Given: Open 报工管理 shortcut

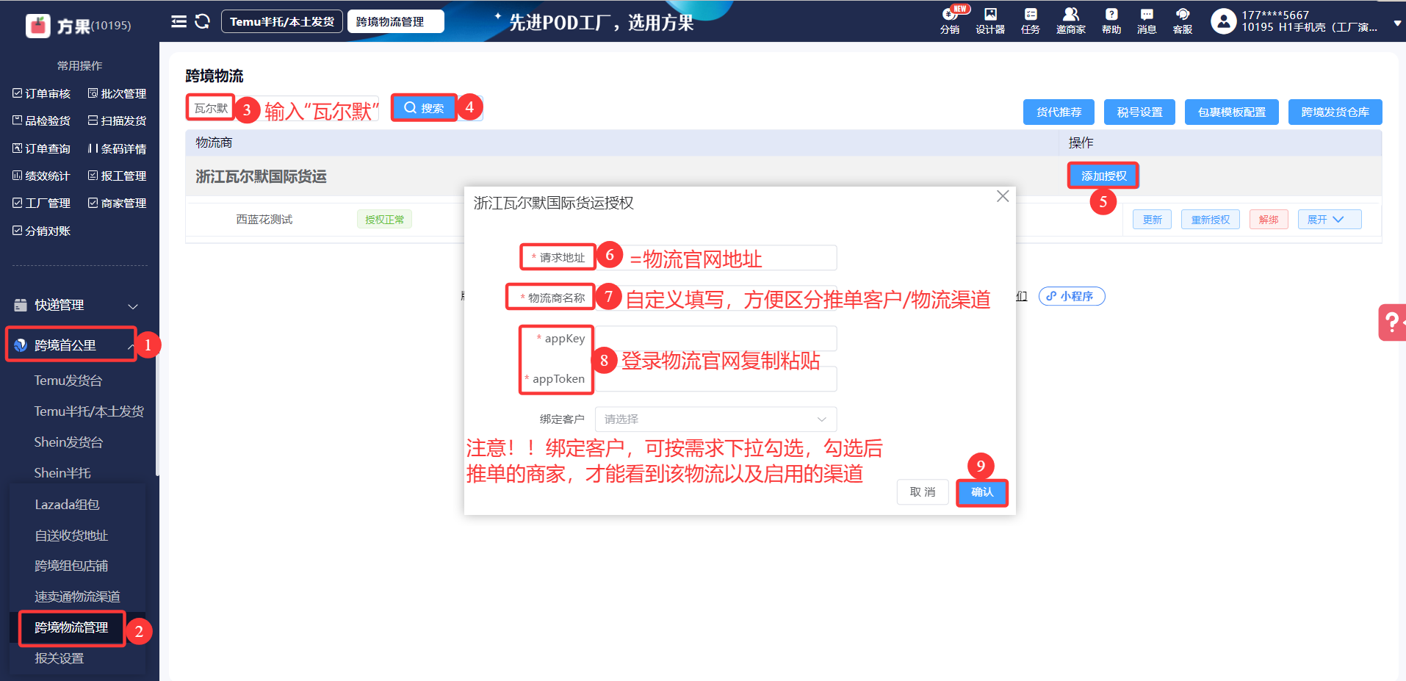Looking at the screenshot, I should [118, 176].
